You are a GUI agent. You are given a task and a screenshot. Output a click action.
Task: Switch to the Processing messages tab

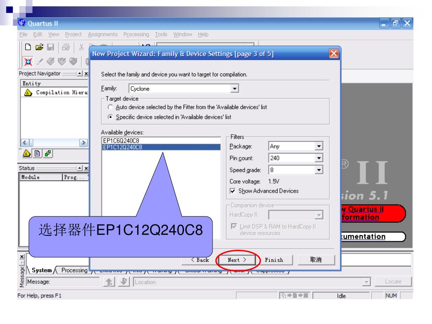(x=74, y=270)
